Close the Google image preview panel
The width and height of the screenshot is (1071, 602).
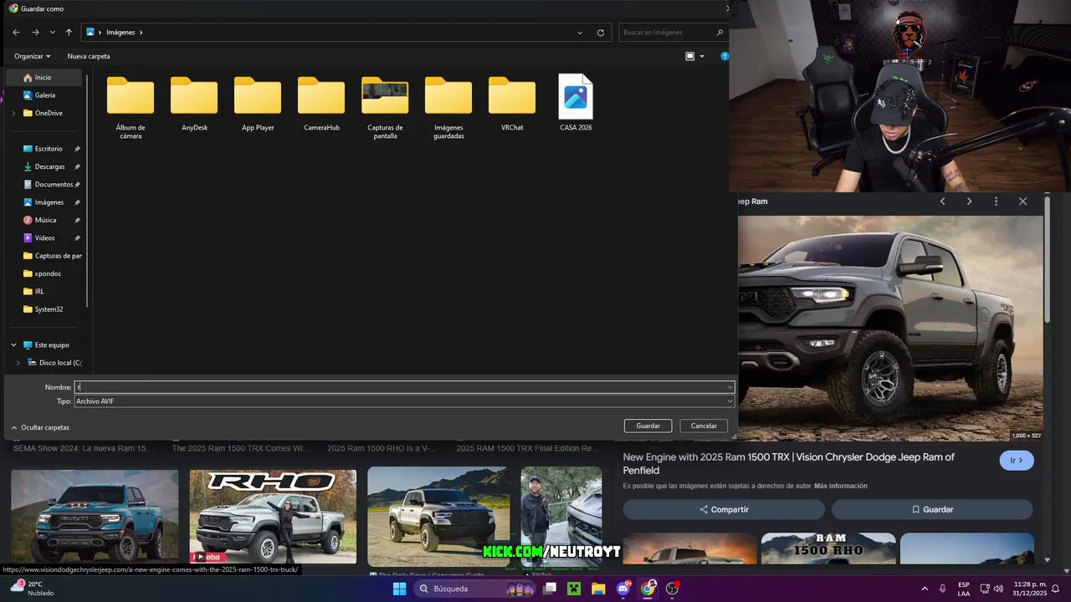click(1022, 202)
